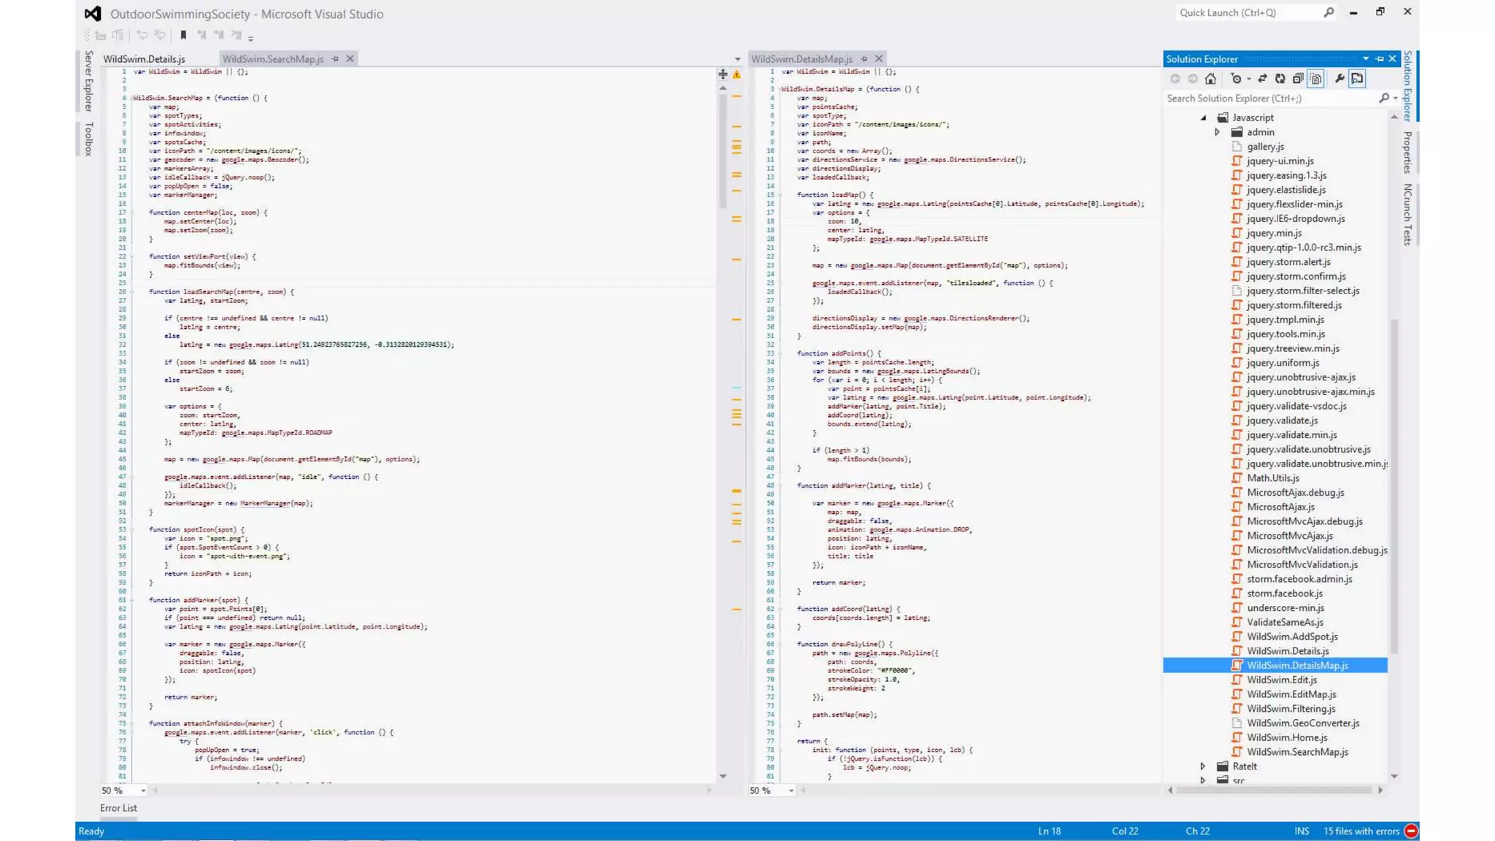Image resolution: width=1495 pixels, height=841 pixels.
Task: Toggle bookmark using the bookmark toolbar icon
Action: tap(183, 35)
